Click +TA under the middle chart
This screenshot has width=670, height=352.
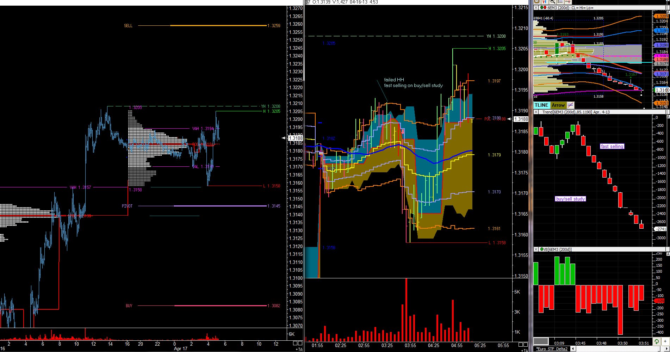(525, 350)
